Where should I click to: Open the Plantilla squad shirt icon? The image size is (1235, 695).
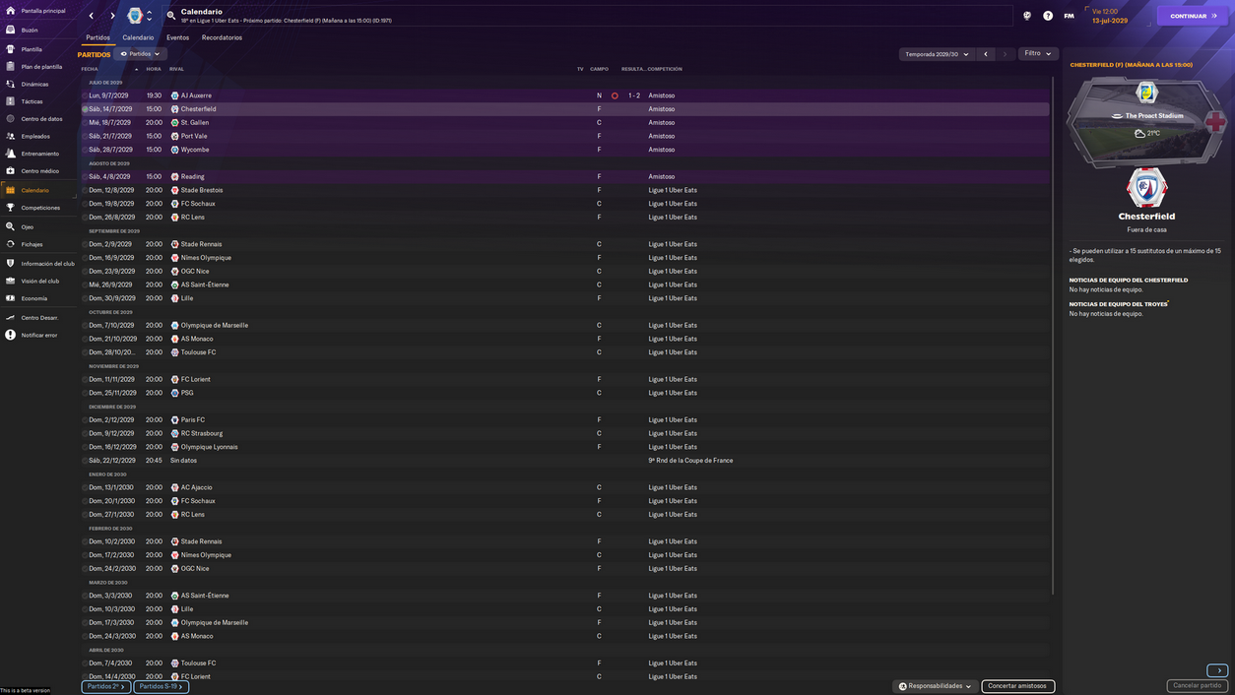click(10, 48)
